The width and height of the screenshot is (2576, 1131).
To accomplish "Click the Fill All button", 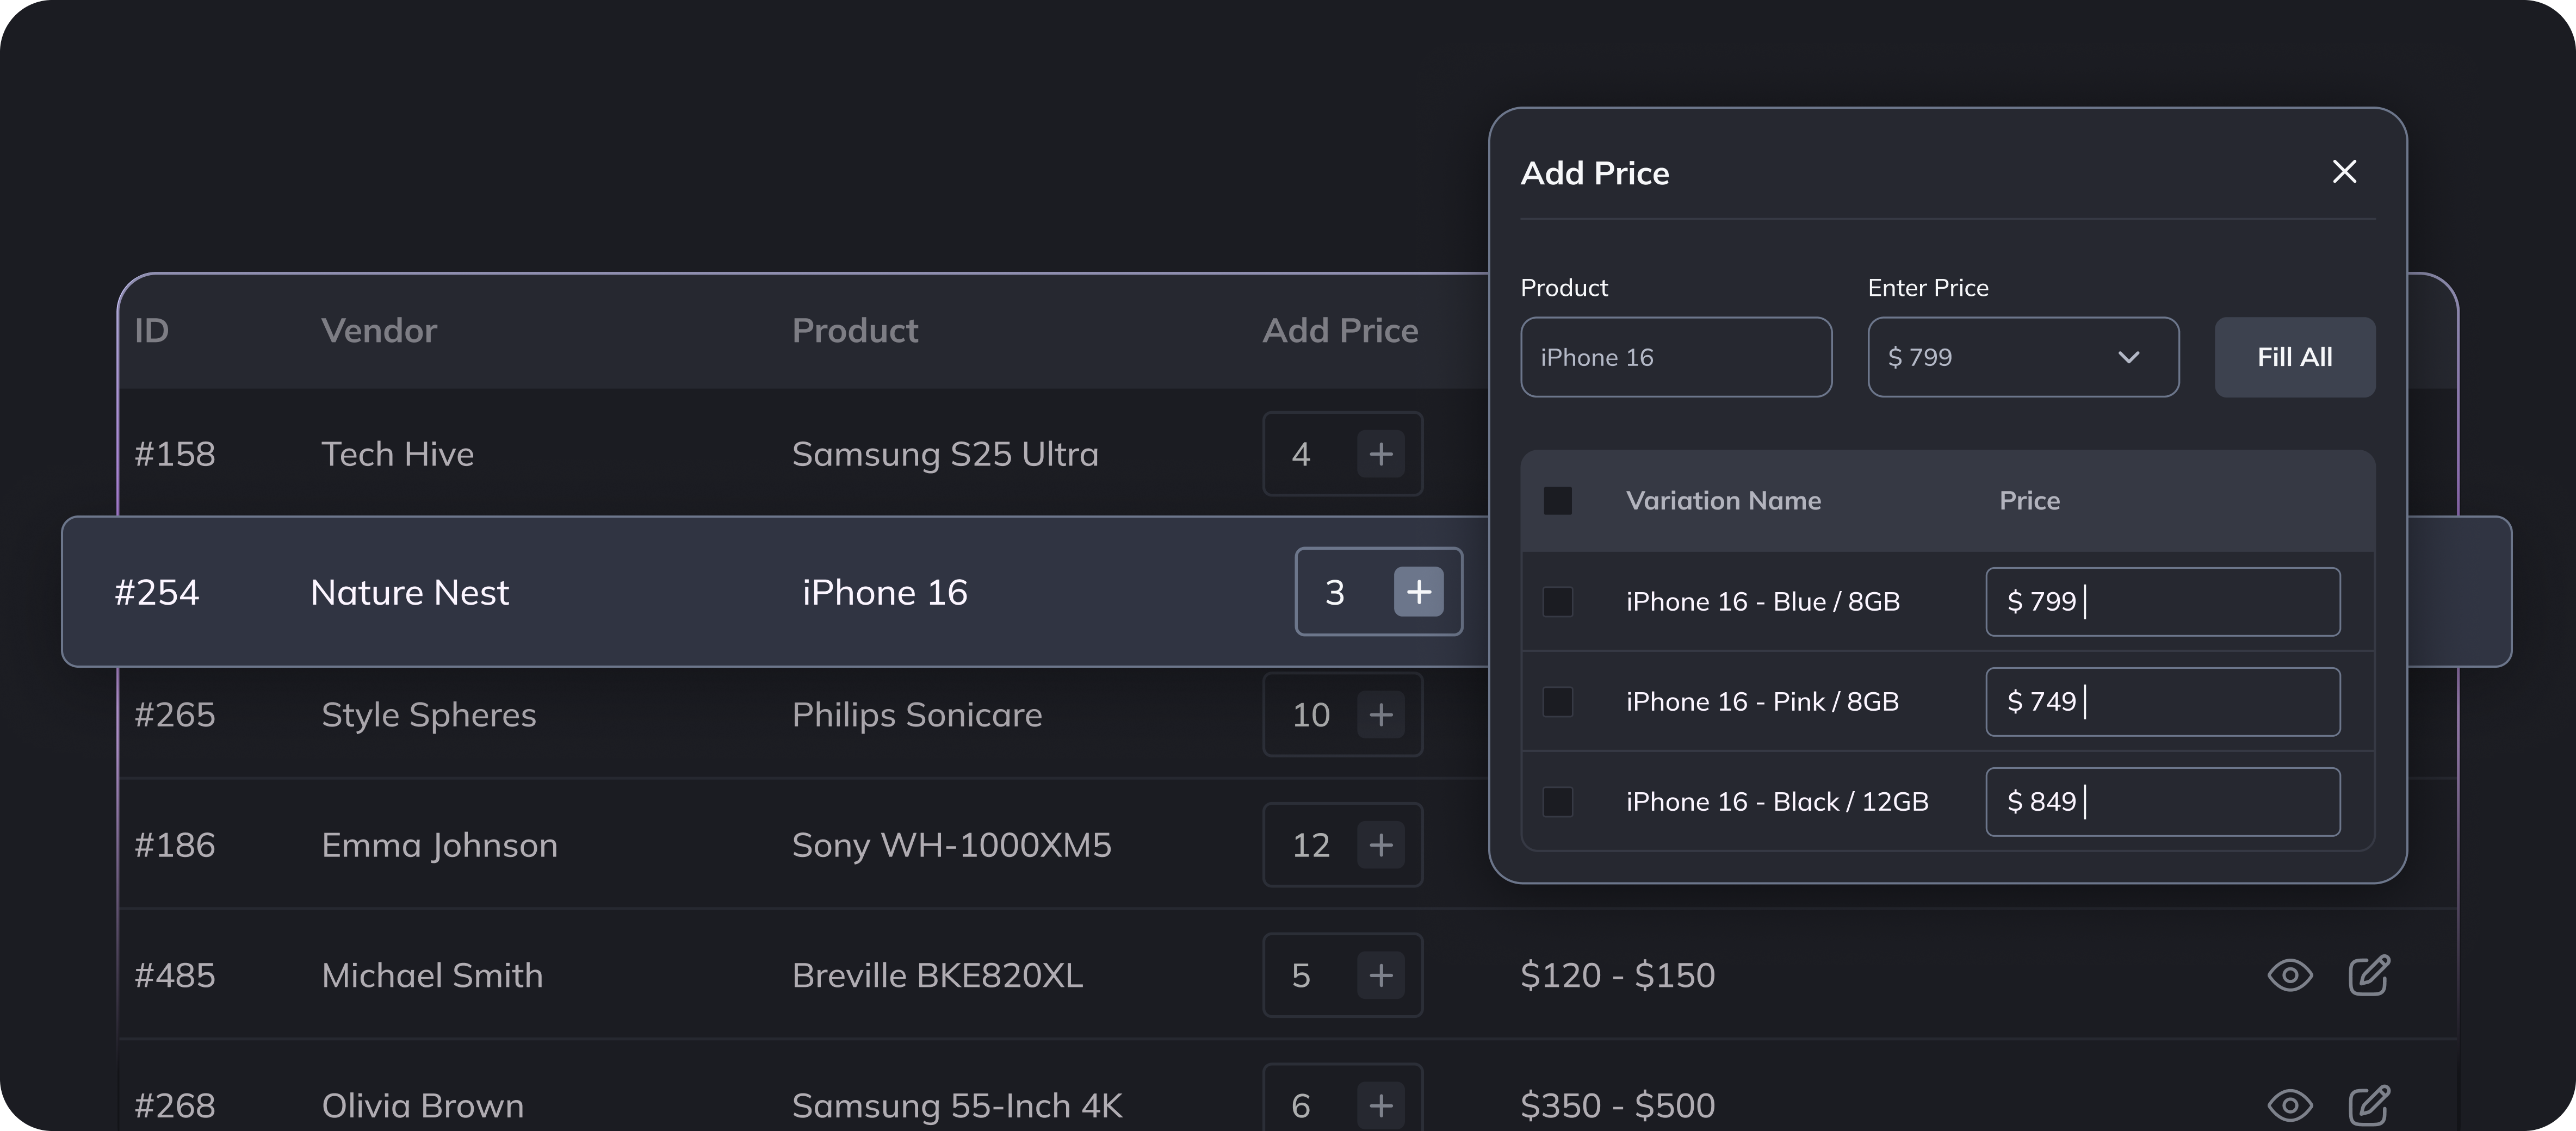I will coord(2294,357).
